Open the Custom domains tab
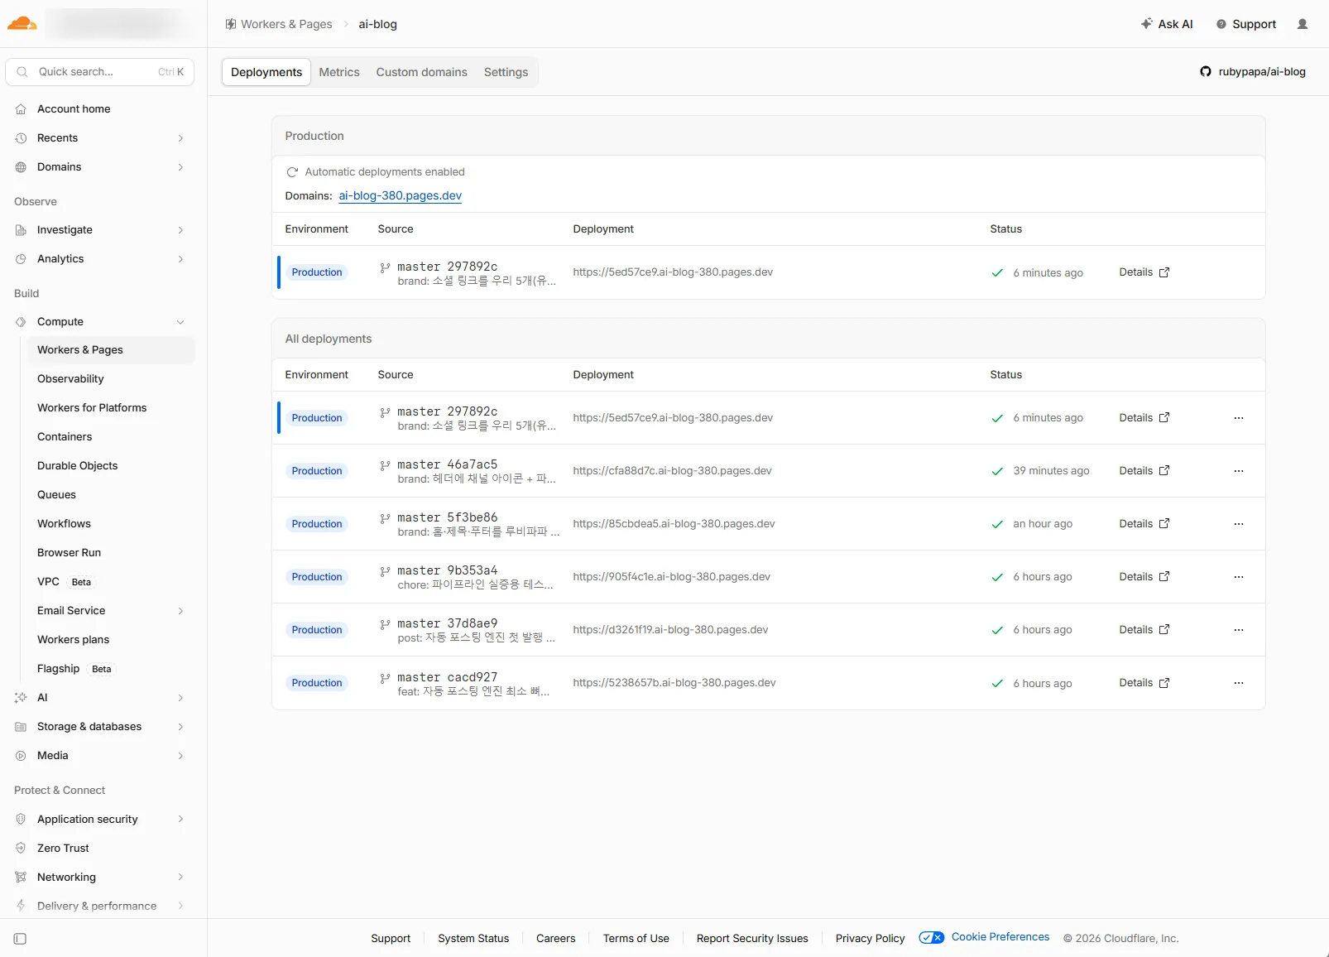The image size is (1329, 957). [422, 72]
